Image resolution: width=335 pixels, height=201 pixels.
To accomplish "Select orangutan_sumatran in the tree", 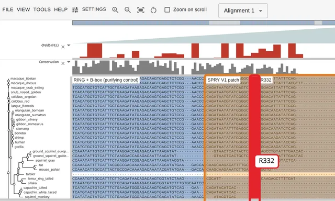I will (30, 115).
